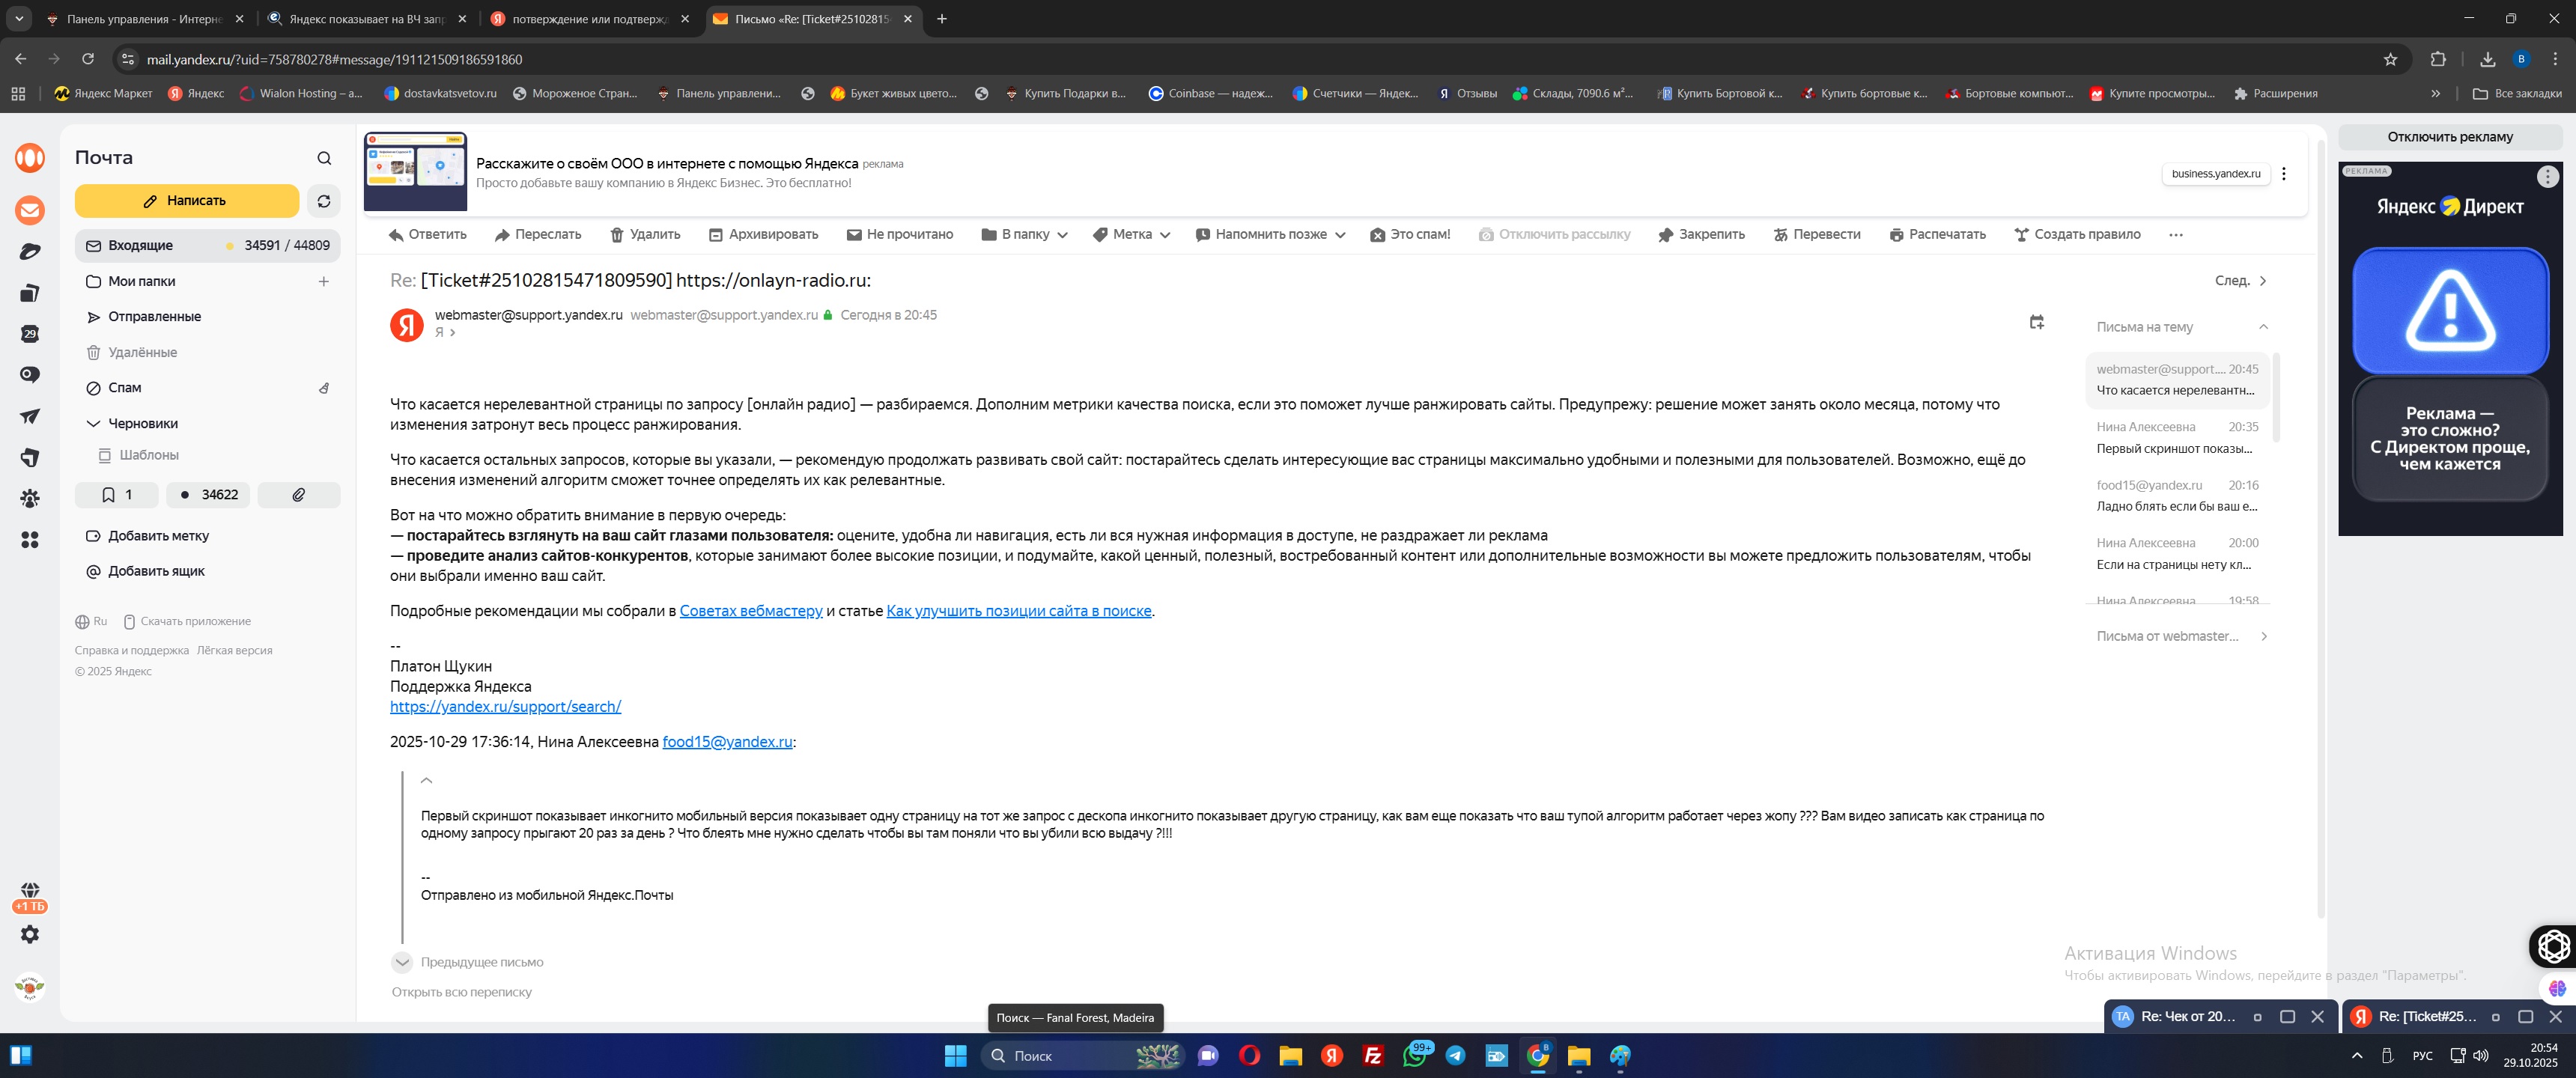Viewport: 2576px width, 1078px height.
Task: Click the Закрепить pin toolbar button
Action: (x=1701, y=234)
